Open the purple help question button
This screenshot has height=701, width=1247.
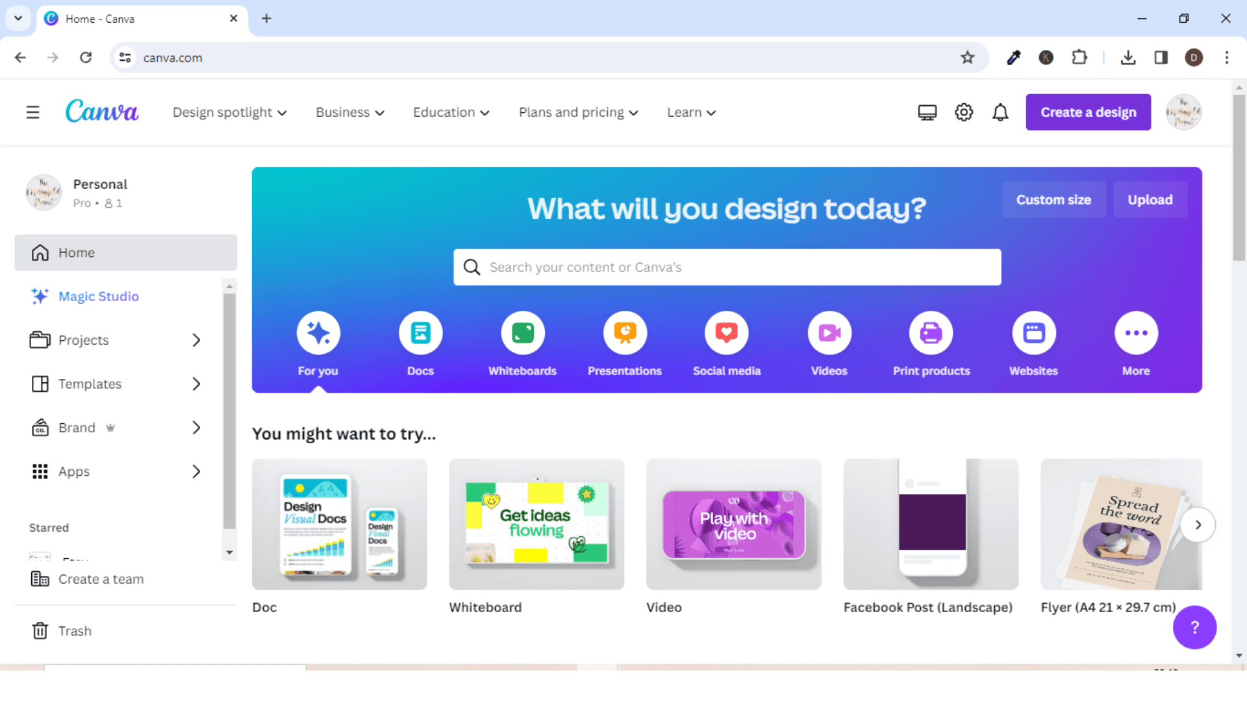1194,627
